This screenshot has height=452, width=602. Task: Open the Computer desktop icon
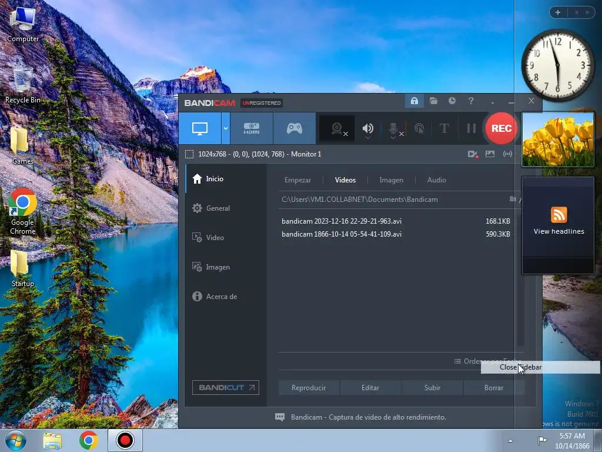(x=23, y=24)
